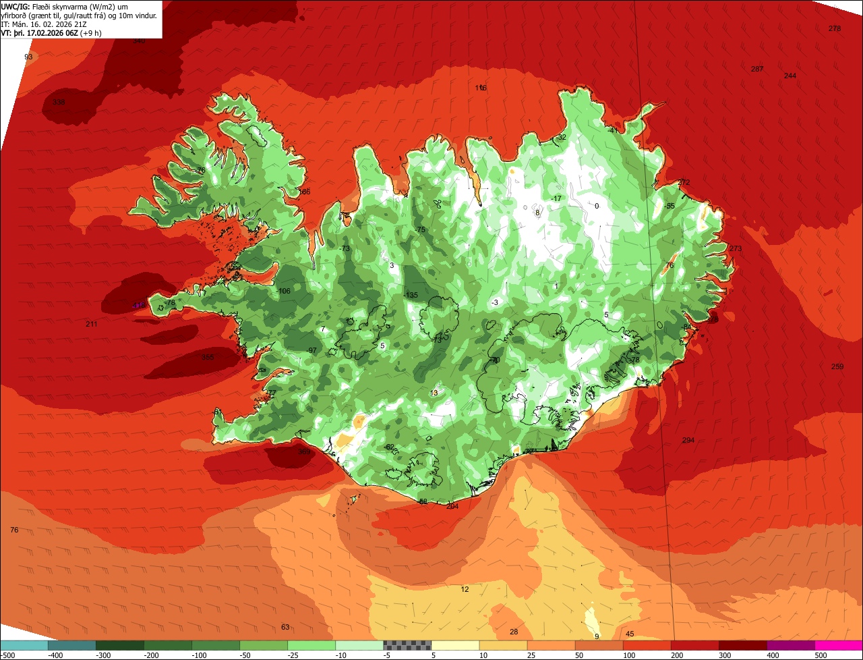Click the 'IT: Mán. 16. 02. 2026 21Z' line
This screenshot has height=660, width=863.
pyautogui.click(x=42, y=24)
